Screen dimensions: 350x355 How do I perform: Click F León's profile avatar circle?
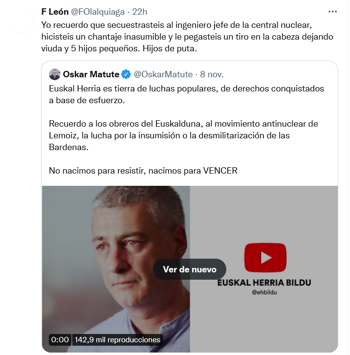tap(21, 20)
